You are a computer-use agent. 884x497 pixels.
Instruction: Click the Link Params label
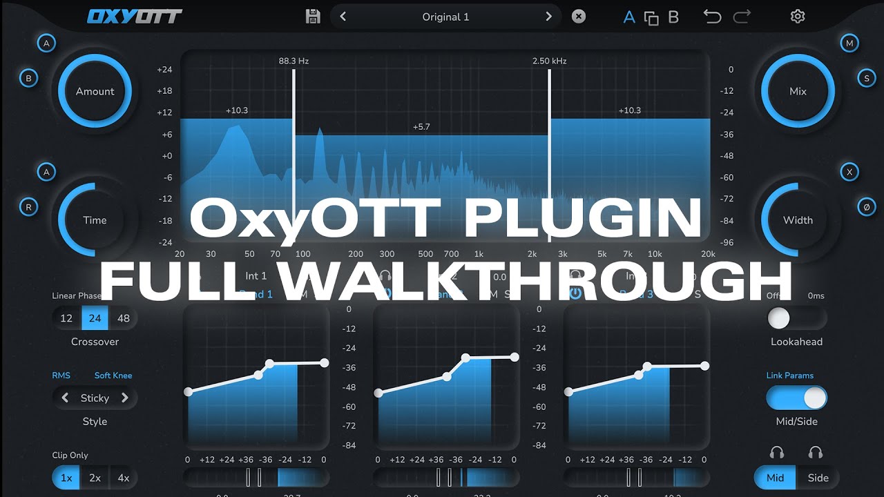[x=790, y=376]
